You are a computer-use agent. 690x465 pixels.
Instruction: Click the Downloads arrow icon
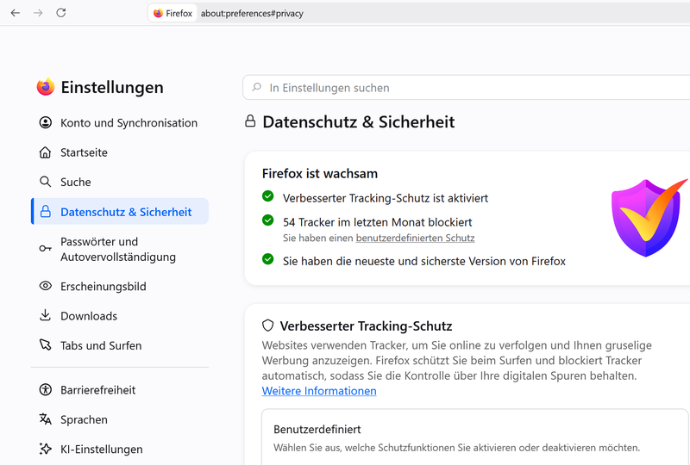click(x=46, y=315)
